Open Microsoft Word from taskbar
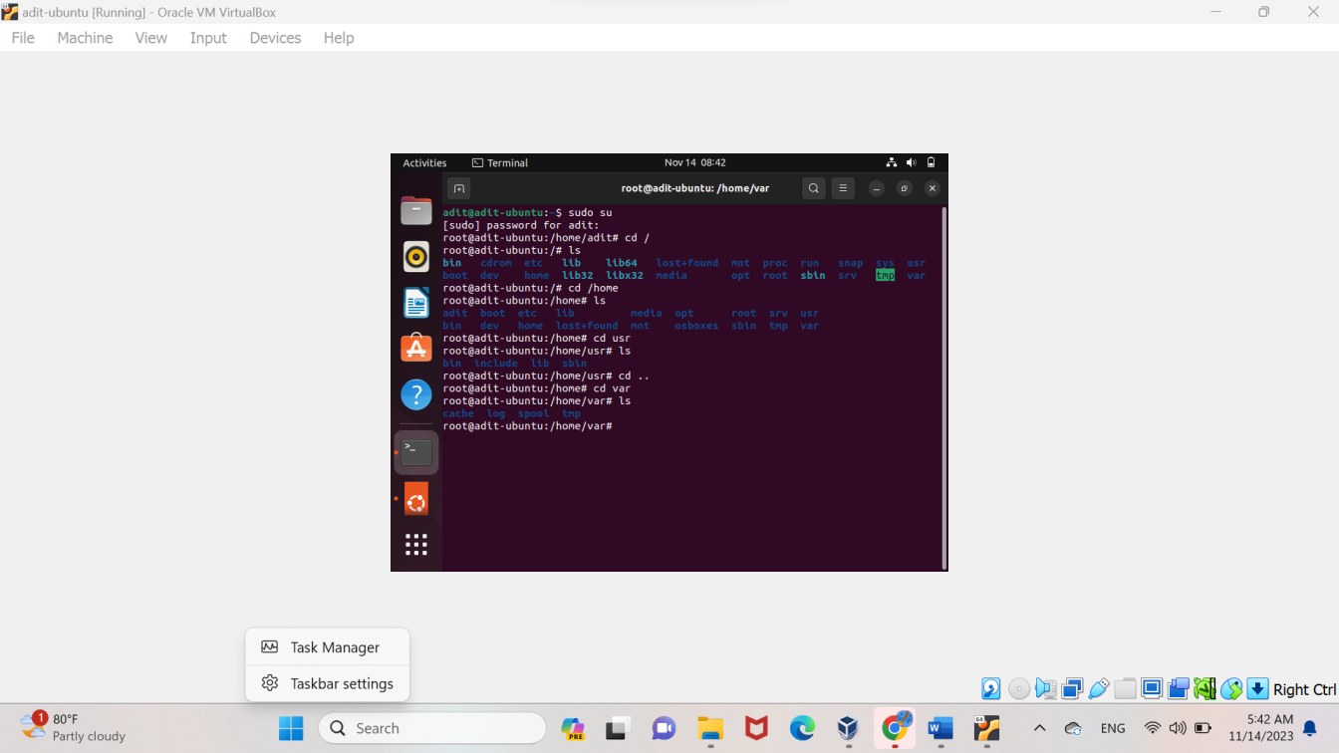The height and width of the screenshot is (753, 1339). click(940, 728)
